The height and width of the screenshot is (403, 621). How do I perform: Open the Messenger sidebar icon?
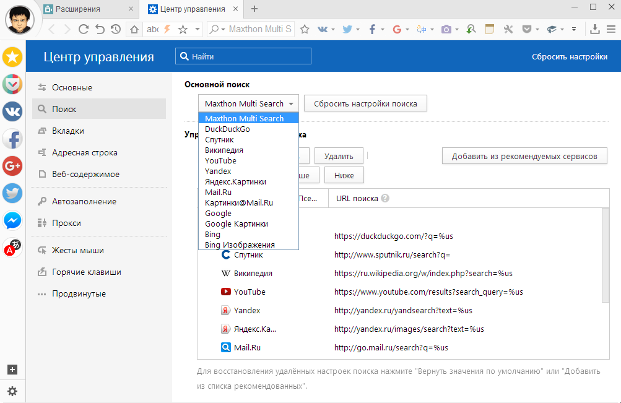12,220
